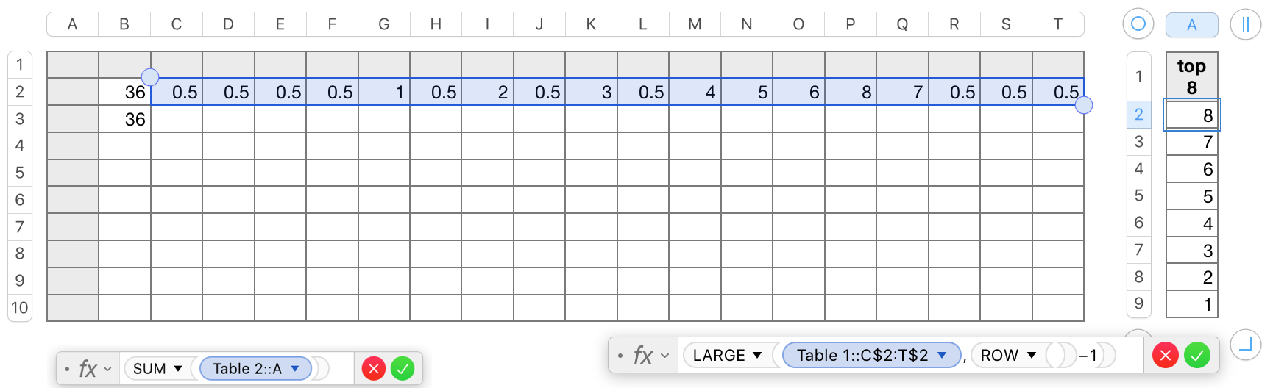Viewport: 1273px width, 388px height.
Task: Click the circular table handle left of the top 8 table
Action: click(1138, 24)
